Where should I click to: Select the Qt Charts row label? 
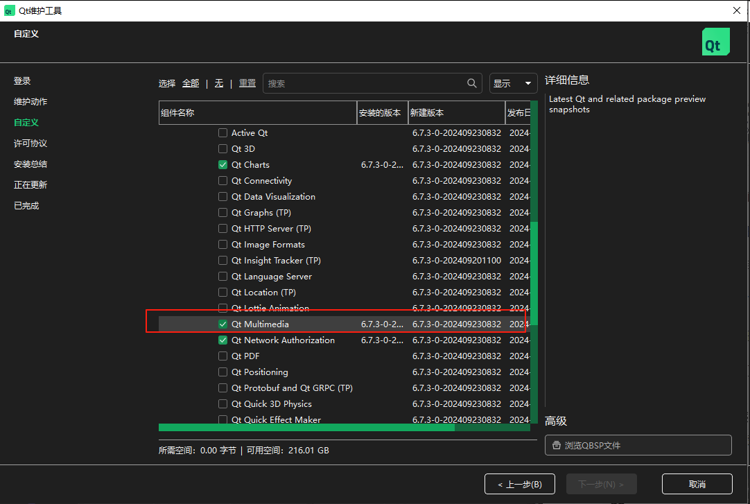[251, 164]
